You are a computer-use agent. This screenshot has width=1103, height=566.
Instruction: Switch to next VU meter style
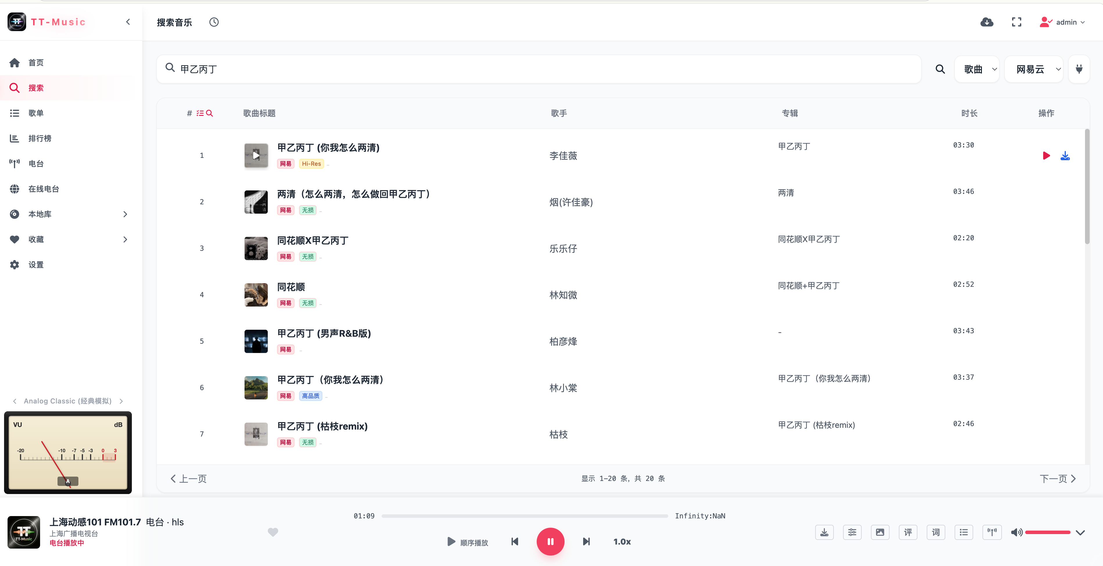(122, 401)
